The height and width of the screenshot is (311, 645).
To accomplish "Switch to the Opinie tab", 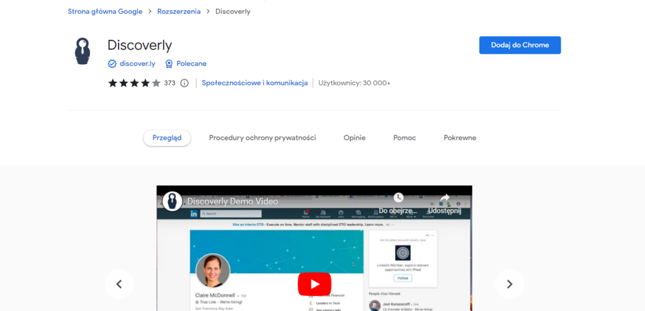I will point(355,138).
